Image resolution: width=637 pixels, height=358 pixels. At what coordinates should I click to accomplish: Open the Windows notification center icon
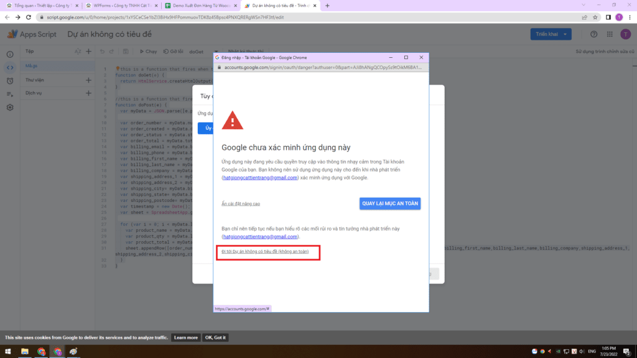[x=627, y=352]
